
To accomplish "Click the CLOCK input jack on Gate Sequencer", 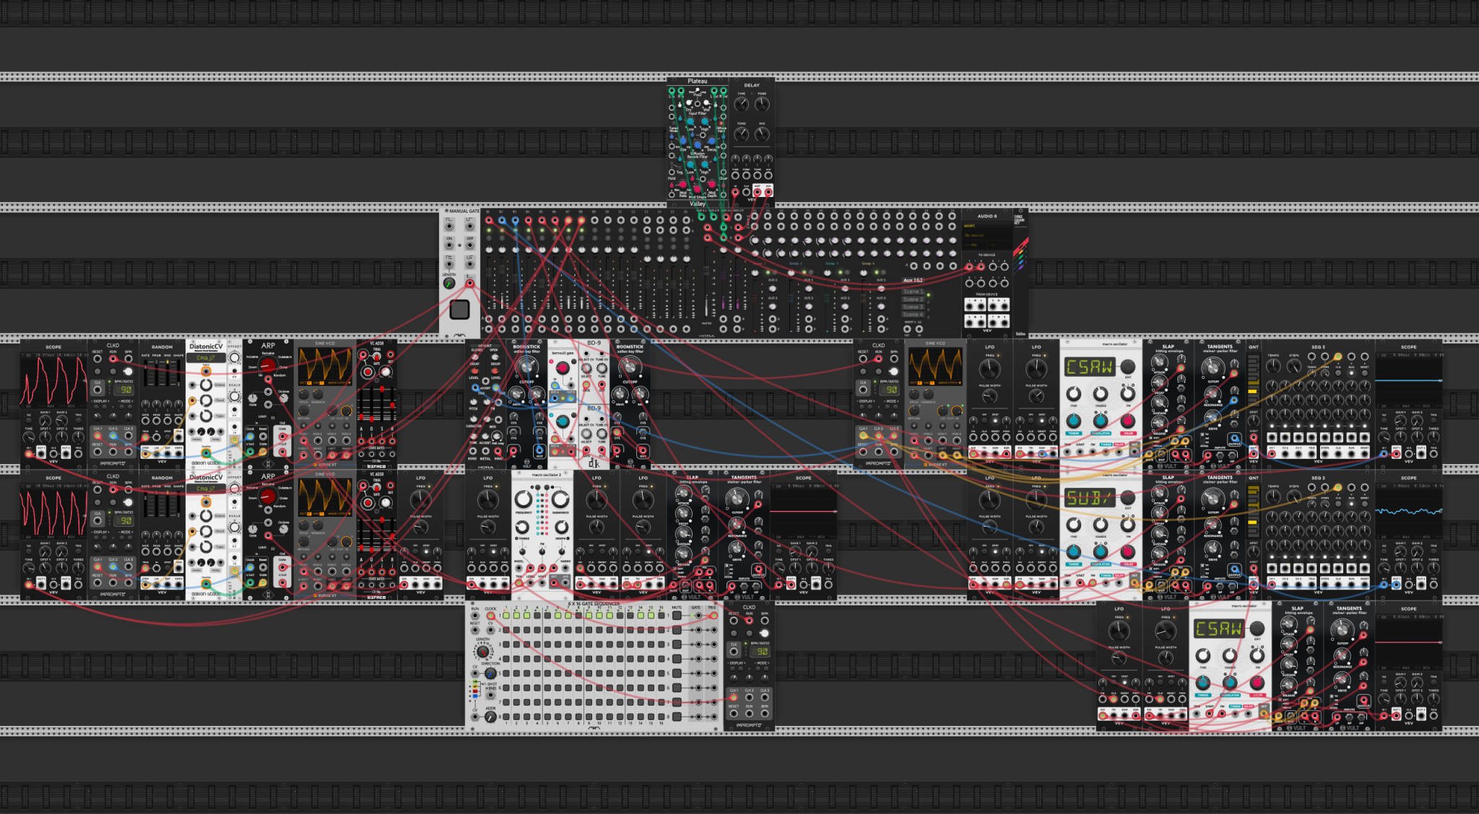I will [490, 616].
